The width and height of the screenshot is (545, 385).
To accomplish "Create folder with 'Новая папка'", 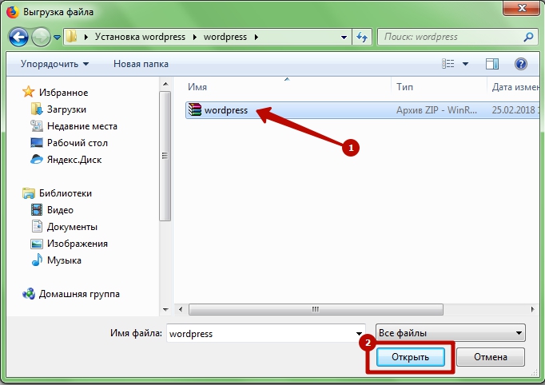I will click(141, 64).
